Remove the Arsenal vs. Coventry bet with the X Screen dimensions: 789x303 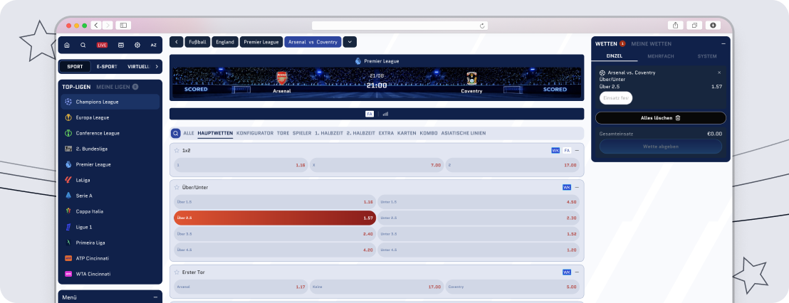[719, 73]
